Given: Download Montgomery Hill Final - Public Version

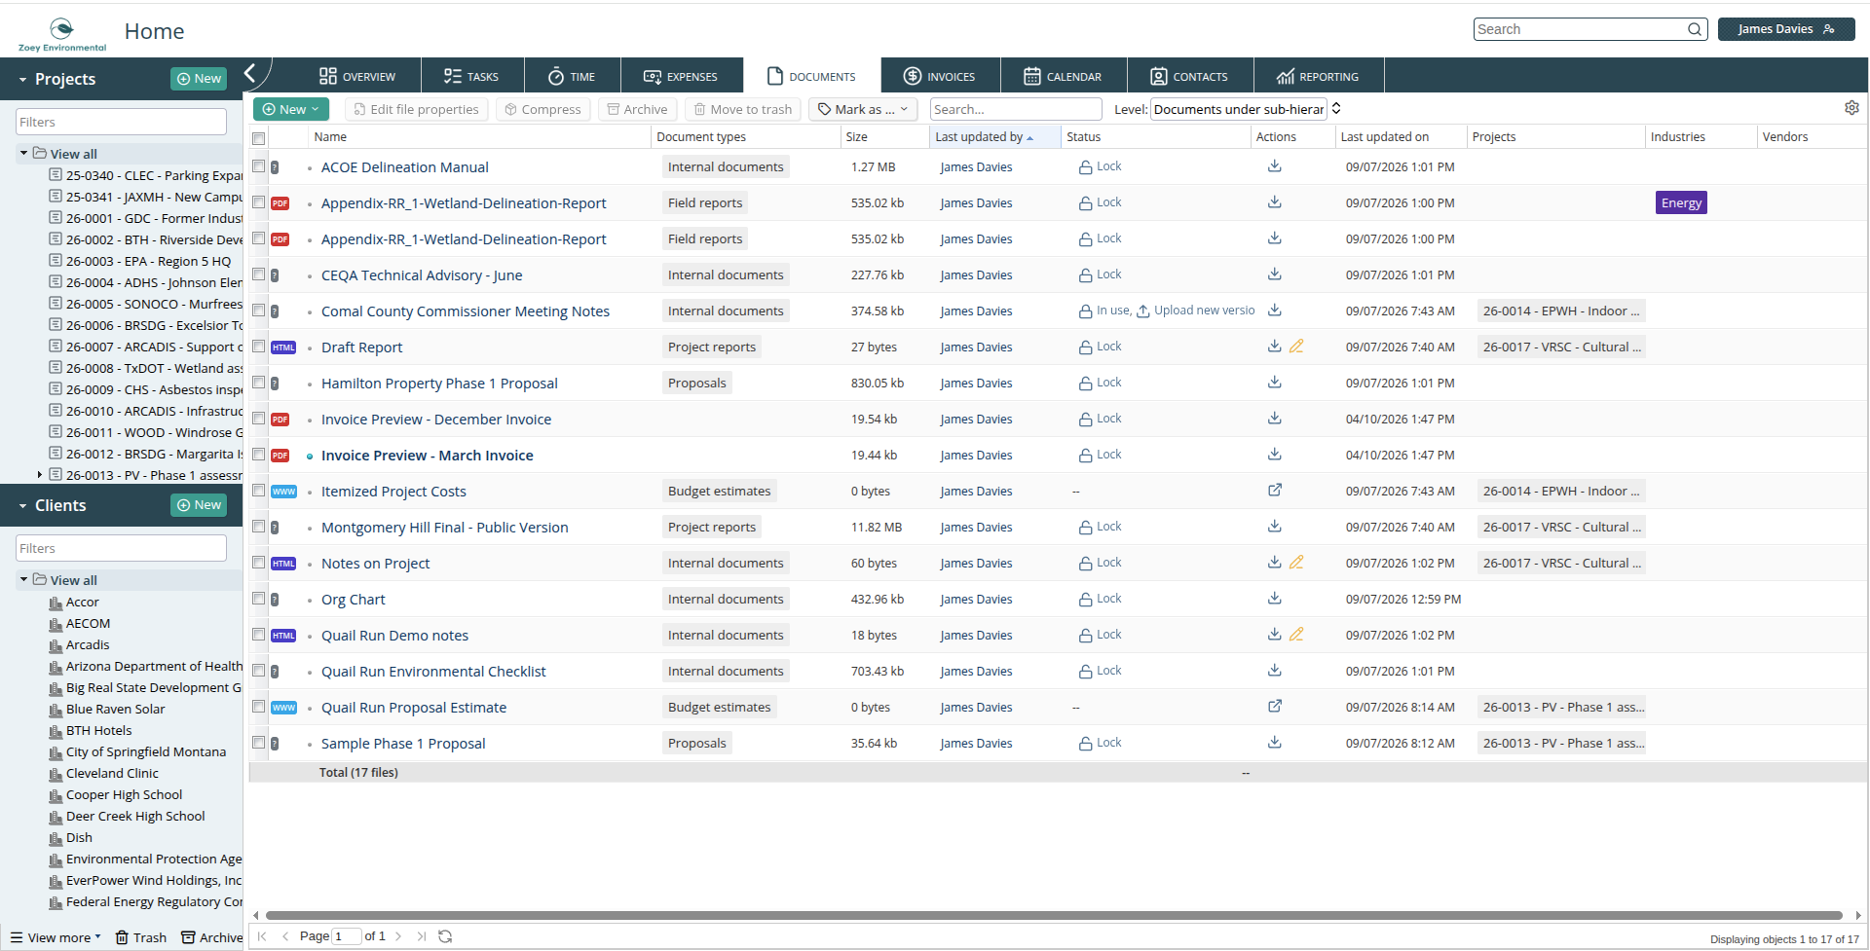Looking at the screenshot, I should point(1274,527).
